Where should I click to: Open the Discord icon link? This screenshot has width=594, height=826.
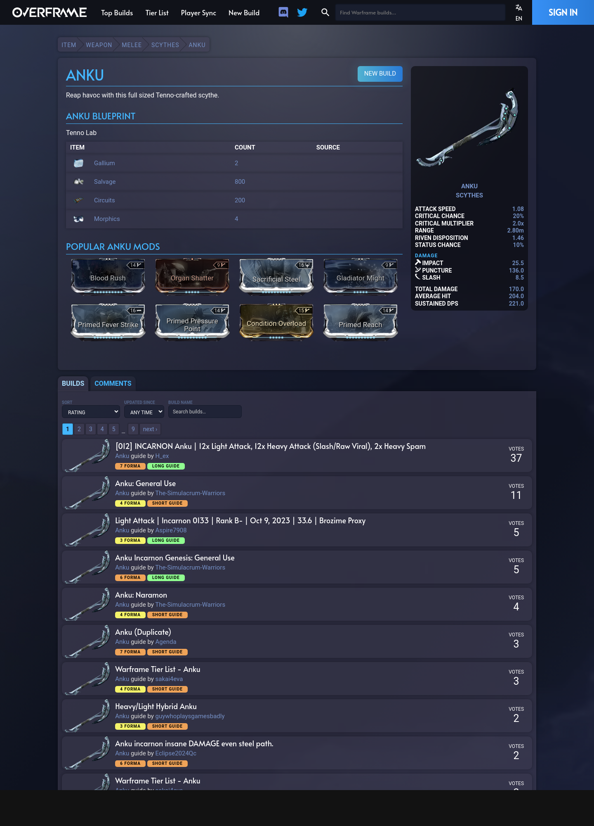tap(283, 12)
